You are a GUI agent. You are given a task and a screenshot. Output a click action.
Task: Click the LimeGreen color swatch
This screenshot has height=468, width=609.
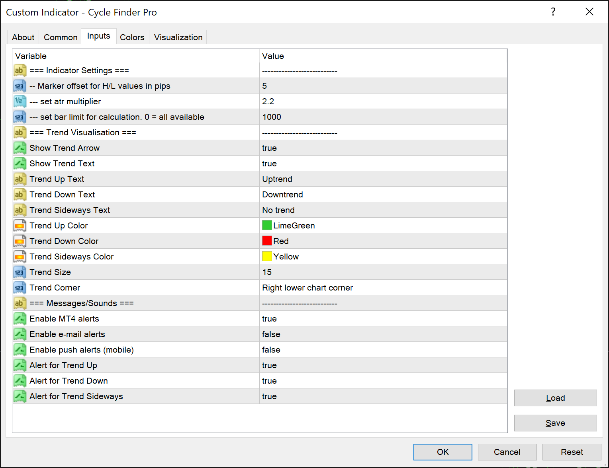tap(267, 225)
